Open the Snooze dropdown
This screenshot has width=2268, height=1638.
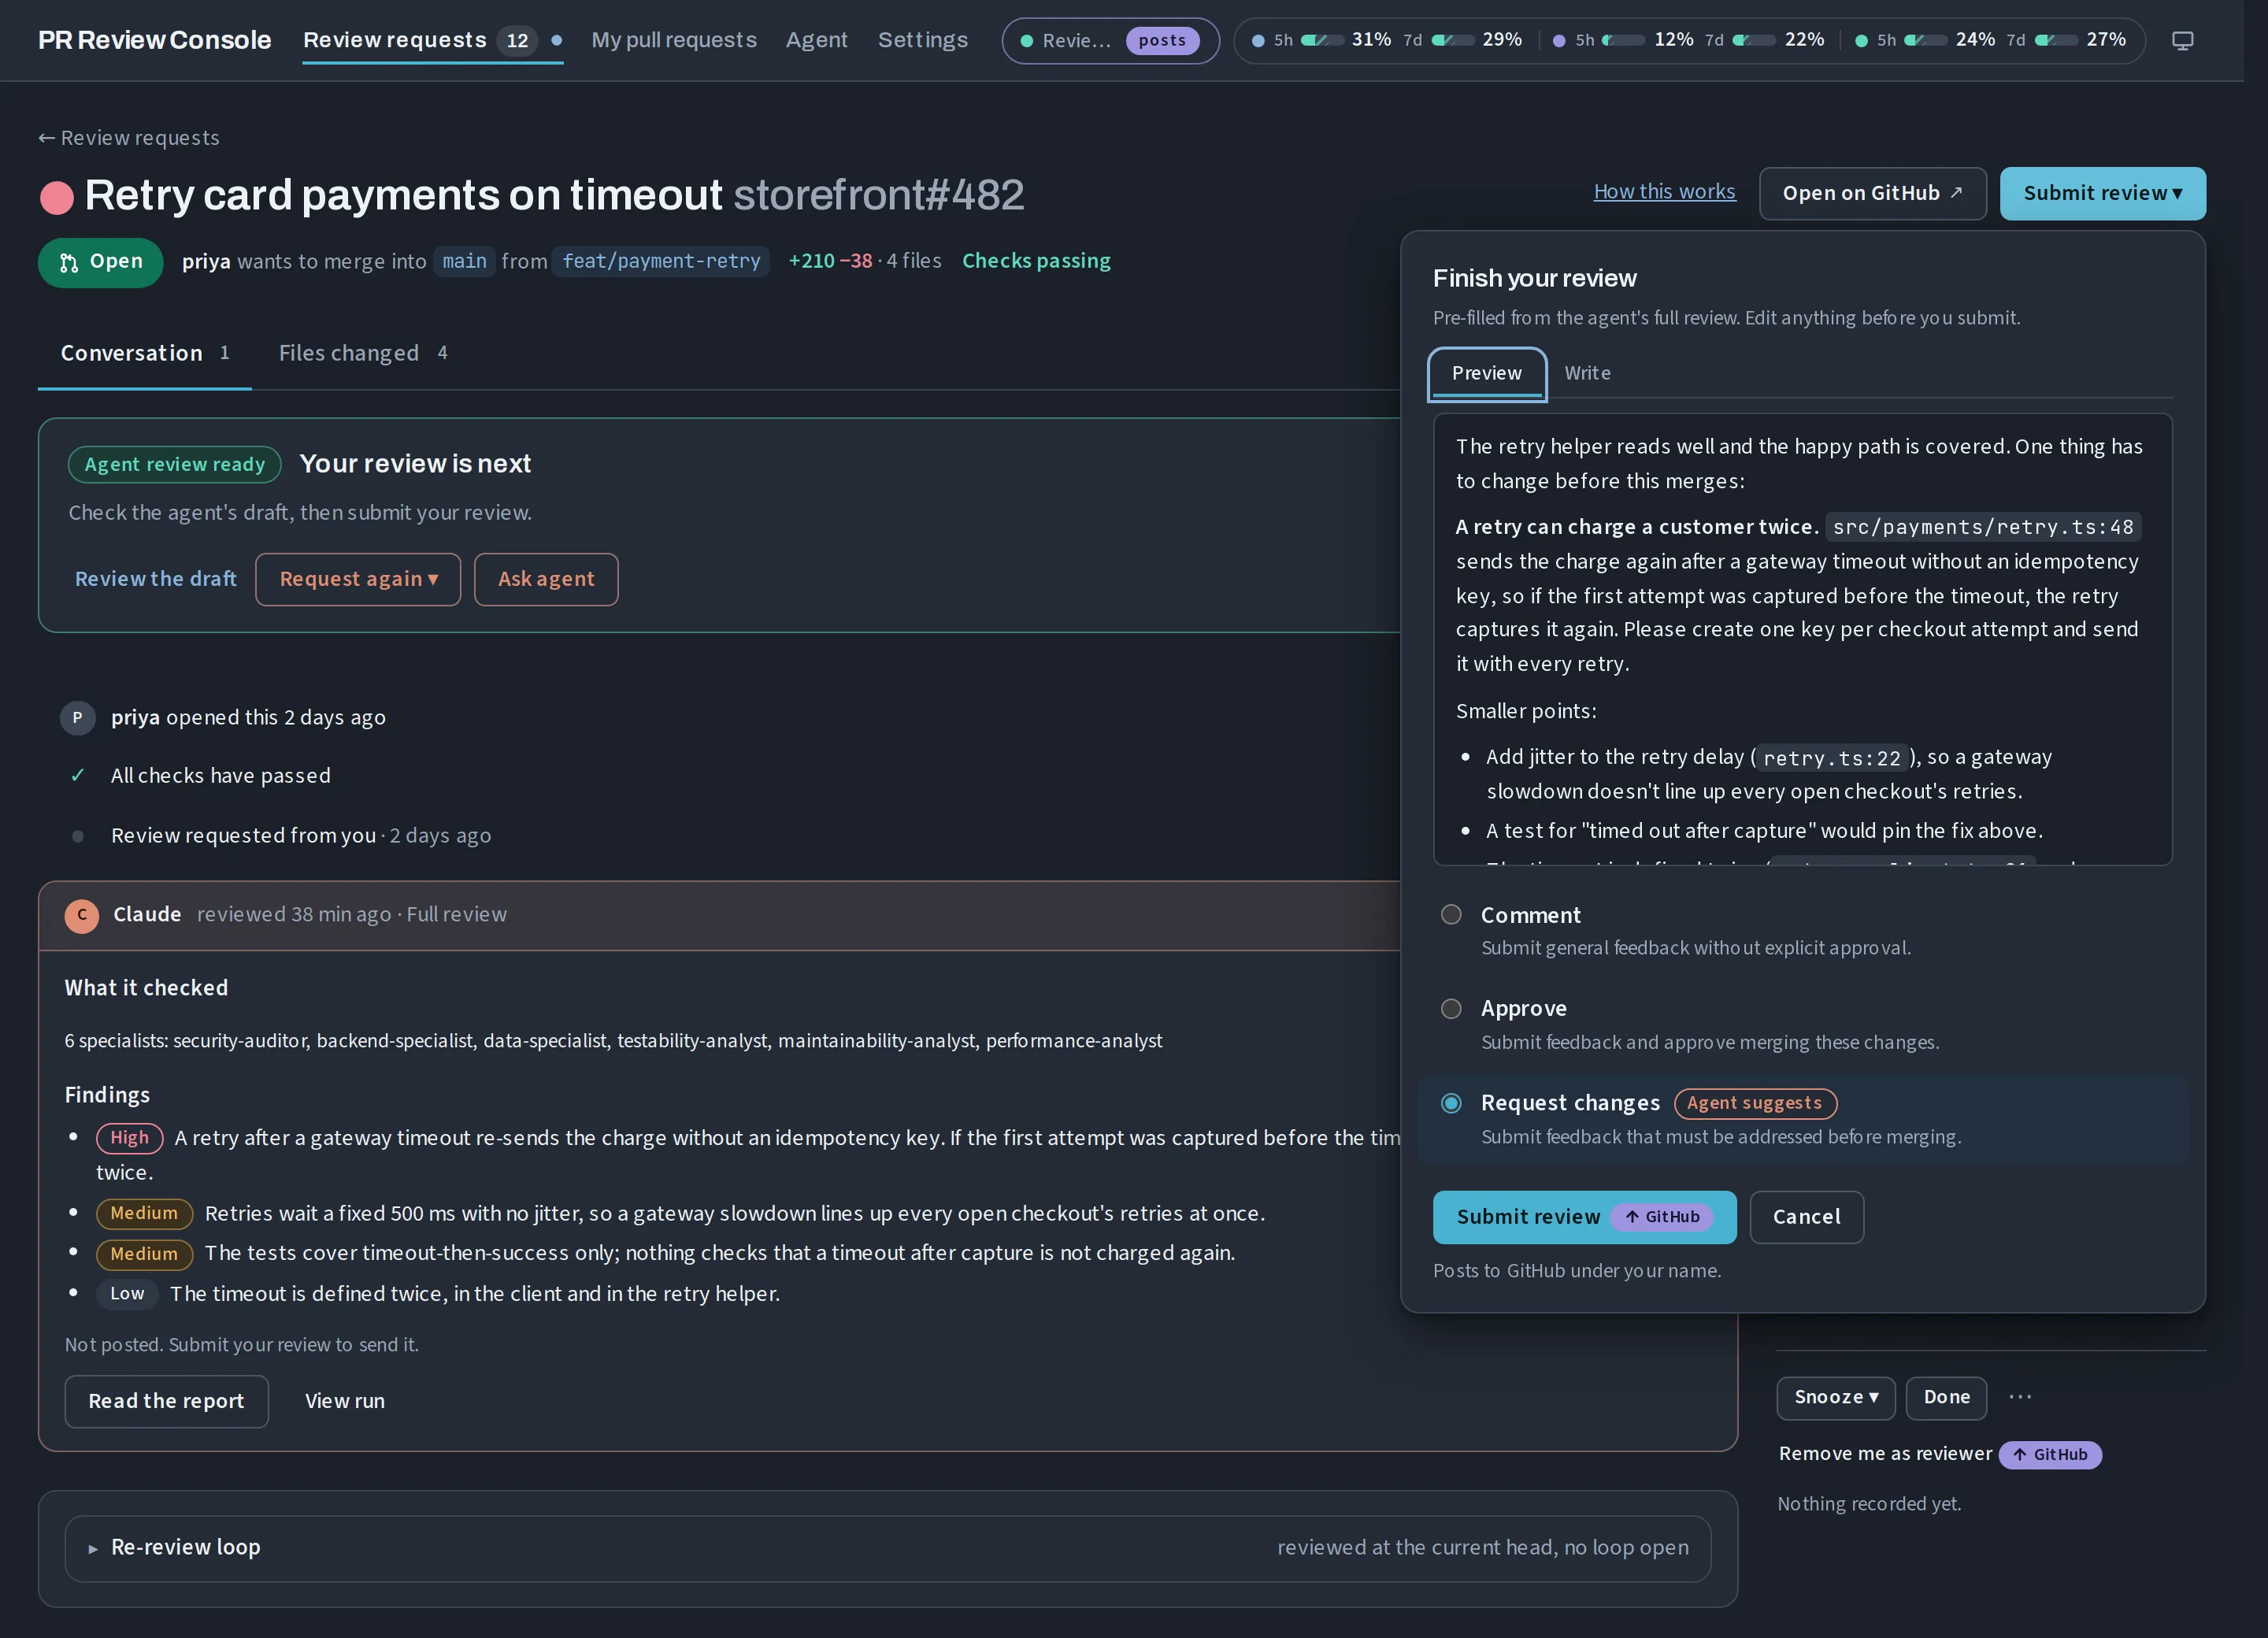coord(1836,1398)
